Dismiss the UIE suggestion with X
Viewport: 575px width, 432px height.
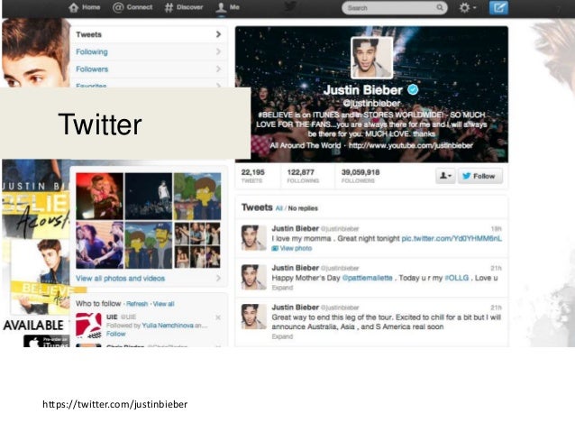click(218, 317)
